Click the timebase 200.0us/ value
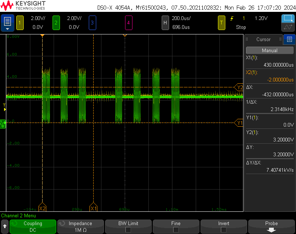296x234 pixels. (181, 18)
